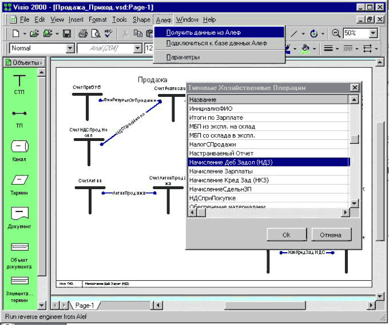Open the Window menu

pyautogui.click(x=187, y=19)
